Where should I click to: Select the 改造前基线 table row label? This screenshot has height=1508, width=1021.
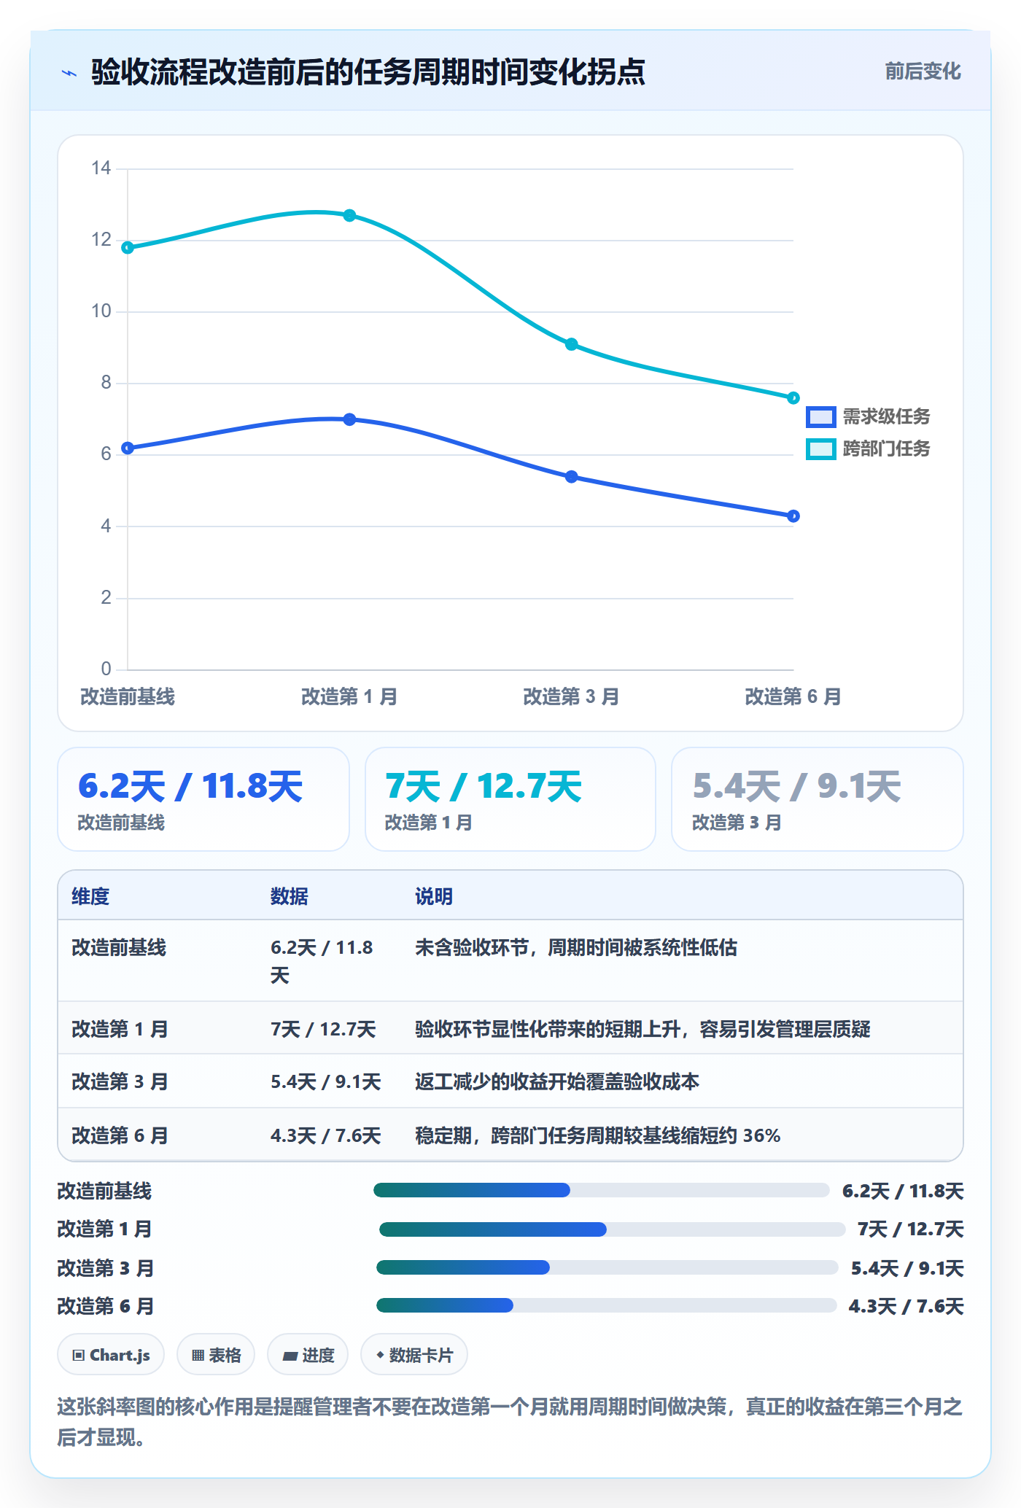(x=119, y=947)
